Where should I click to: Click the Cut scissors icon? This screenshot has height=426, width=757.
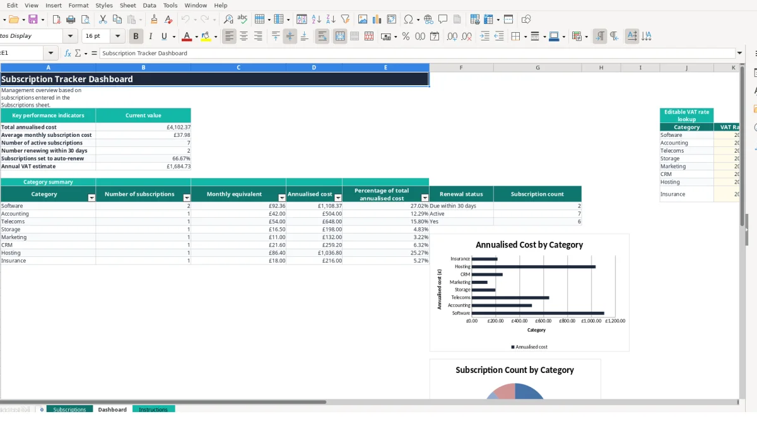click(103, 20)
